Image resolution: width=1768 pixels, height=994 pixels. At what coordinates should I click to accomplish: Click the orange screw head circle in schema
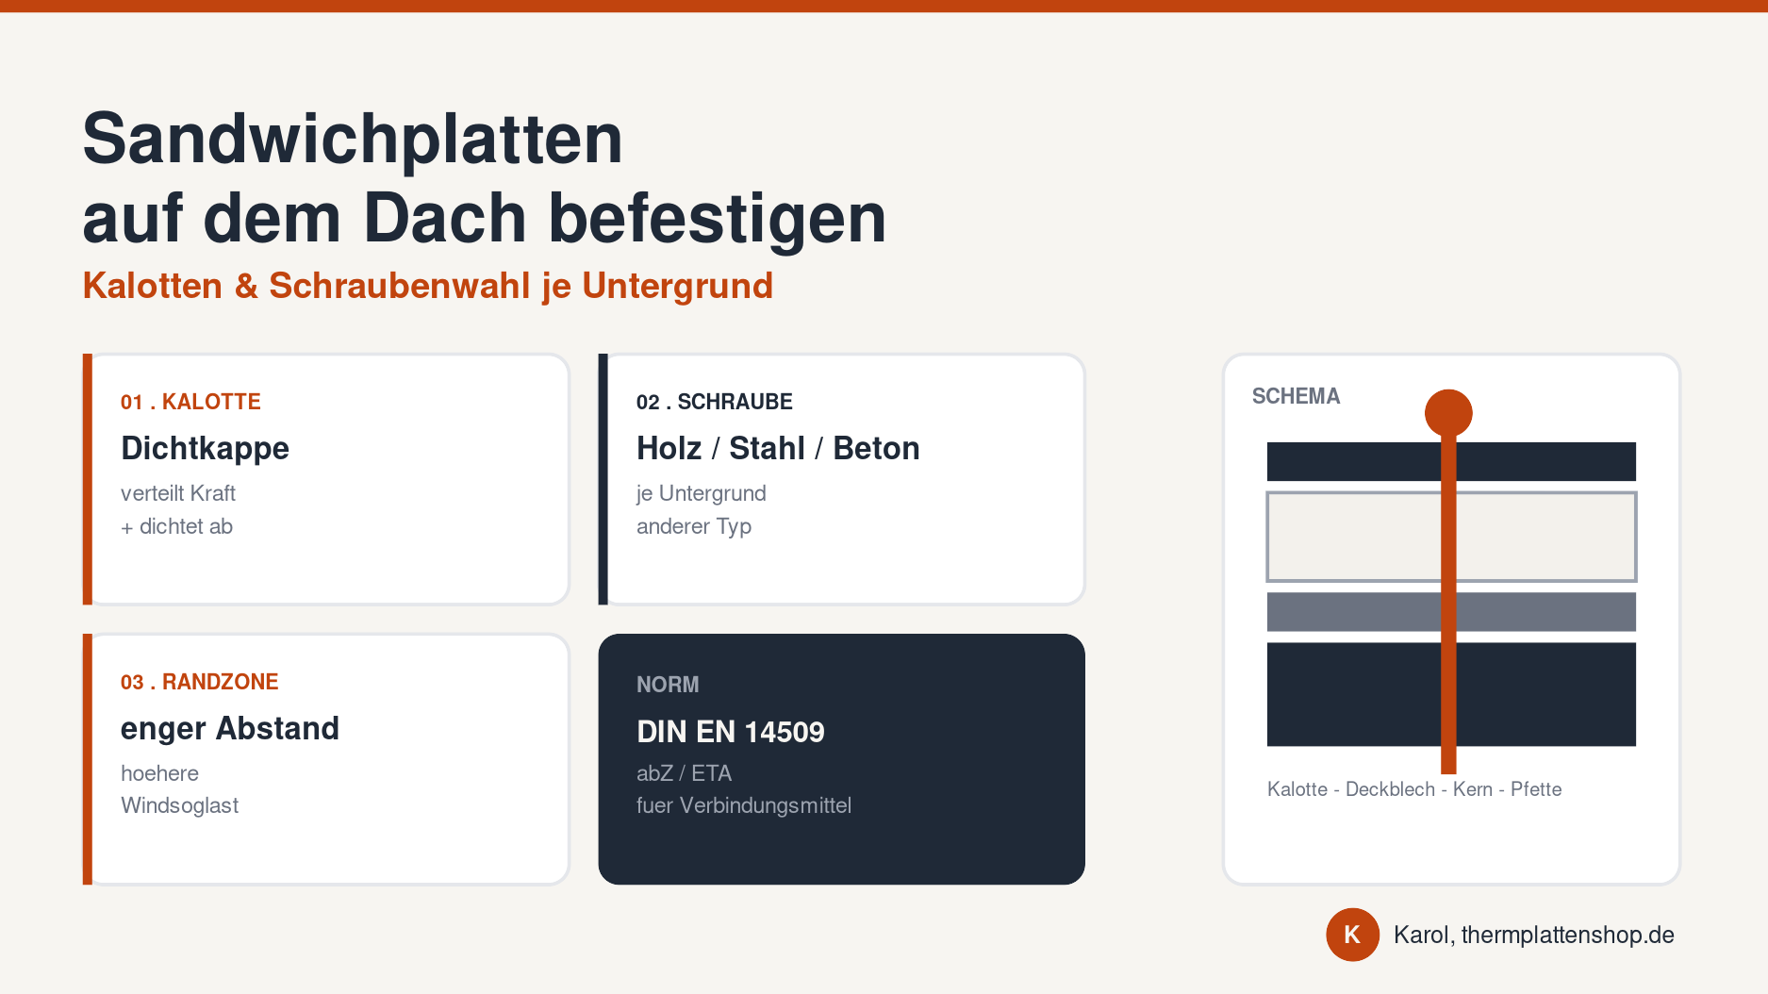[x=1448, y=413]
